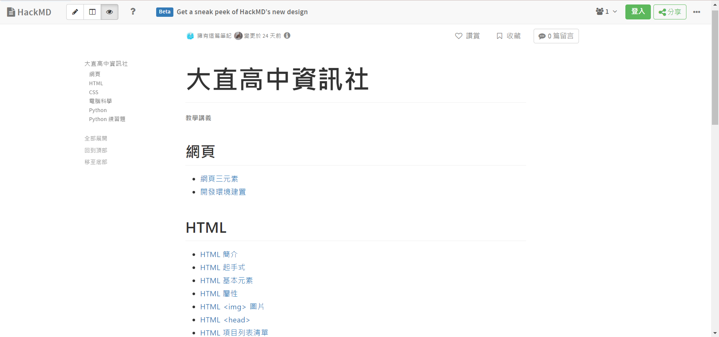Click the last editor avatar

point(238,36)
